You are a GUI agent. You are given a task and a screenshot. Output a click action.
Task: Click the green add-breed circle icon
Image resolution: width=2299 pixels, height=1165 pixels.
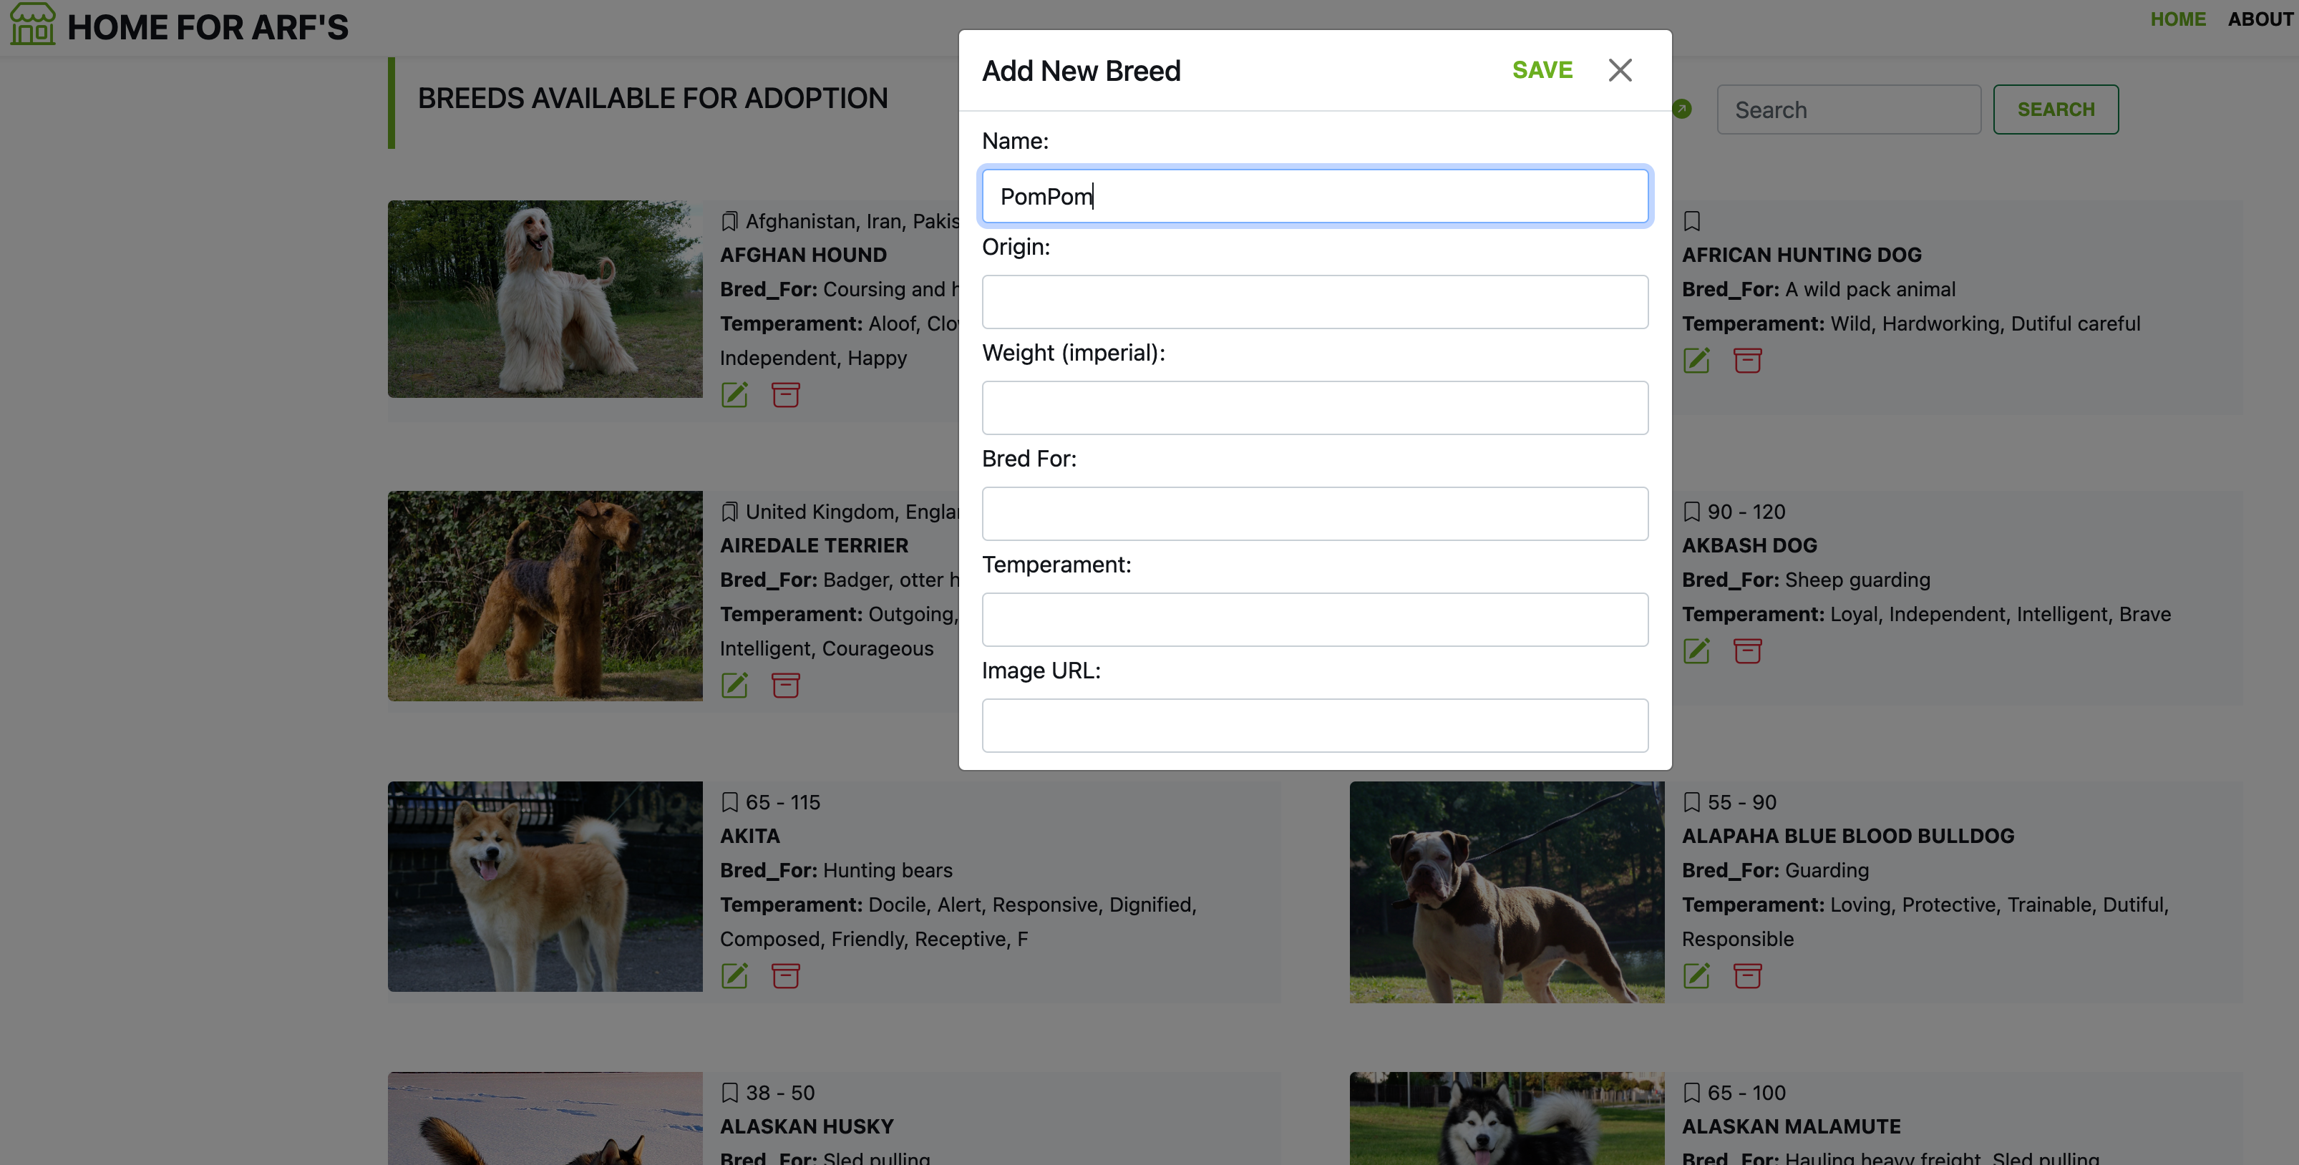pyautogui.click(x=1682, y=109)
